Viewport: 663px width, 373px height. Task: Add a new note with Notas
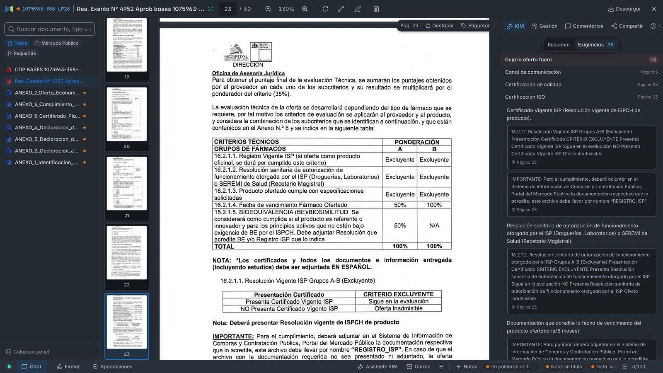[467, 366]
